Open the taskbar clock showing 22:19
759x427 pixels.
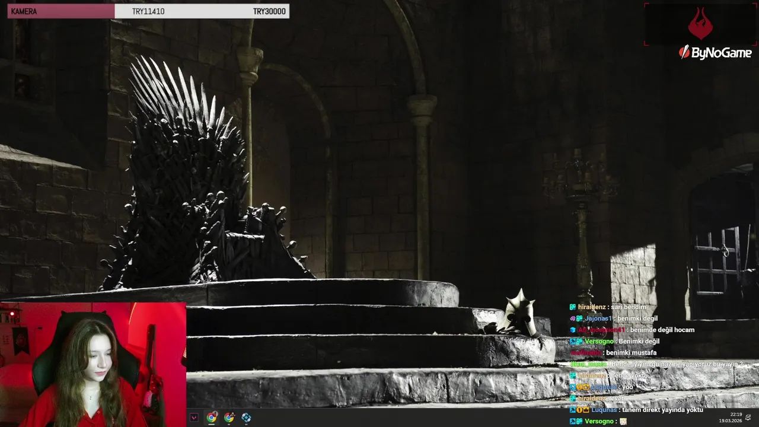736,415
